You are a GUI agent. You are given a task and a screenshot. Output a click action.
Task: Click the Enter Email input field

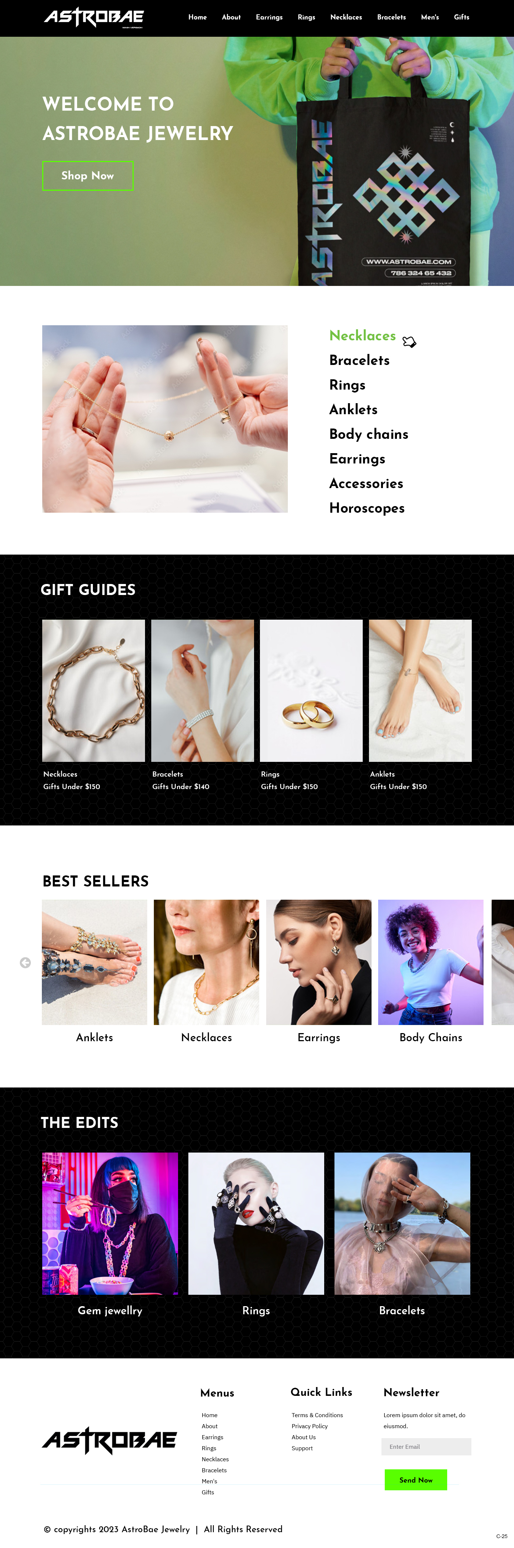coord(426,1447)
